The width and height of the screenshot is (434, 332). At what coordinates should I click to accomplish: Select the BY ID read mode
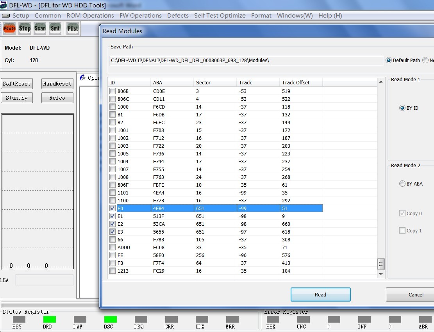[x=402, y=108]
